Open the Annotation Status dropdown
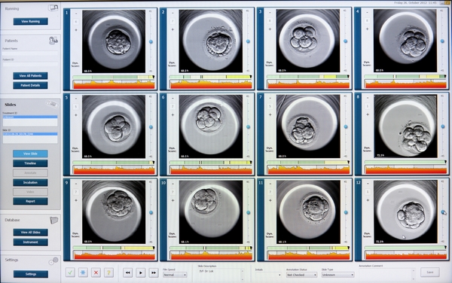Screen dimensions: 452x283 [301, 275]
